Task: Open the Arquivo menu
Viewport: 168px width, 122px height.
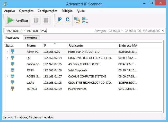Action: 10,11
